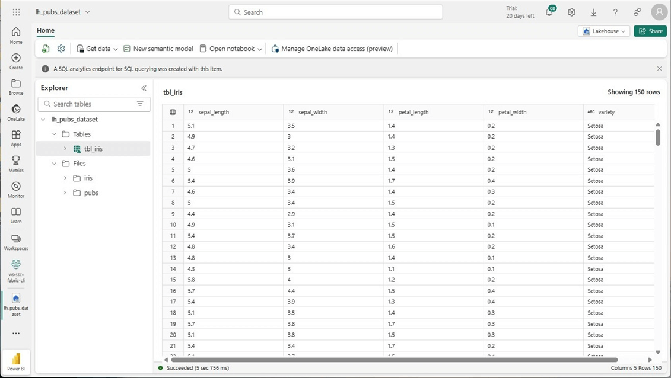
Task: Open feedback icon in top bar
Action: coord(637,12)
